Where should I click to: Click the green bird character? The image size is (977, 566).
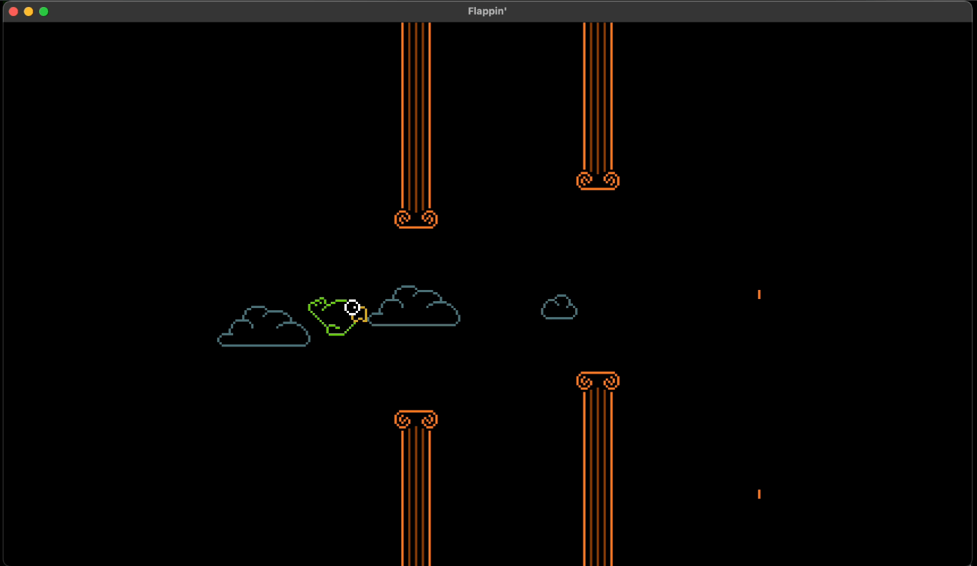[x=338, y=316]
